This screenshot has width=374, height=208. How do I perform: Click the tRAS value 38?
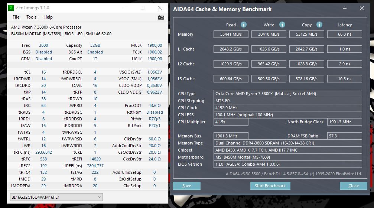coord(43,99)
